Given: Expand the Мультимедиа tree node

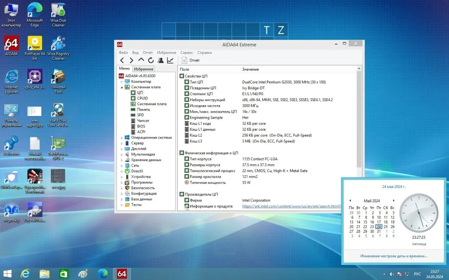Looking at the screenshot, I should click(121, 154).
